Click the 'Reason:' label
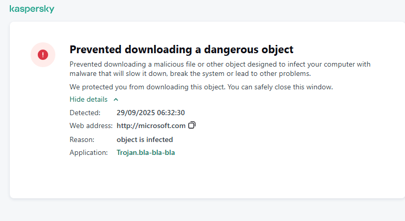 (x=82, y=139)
